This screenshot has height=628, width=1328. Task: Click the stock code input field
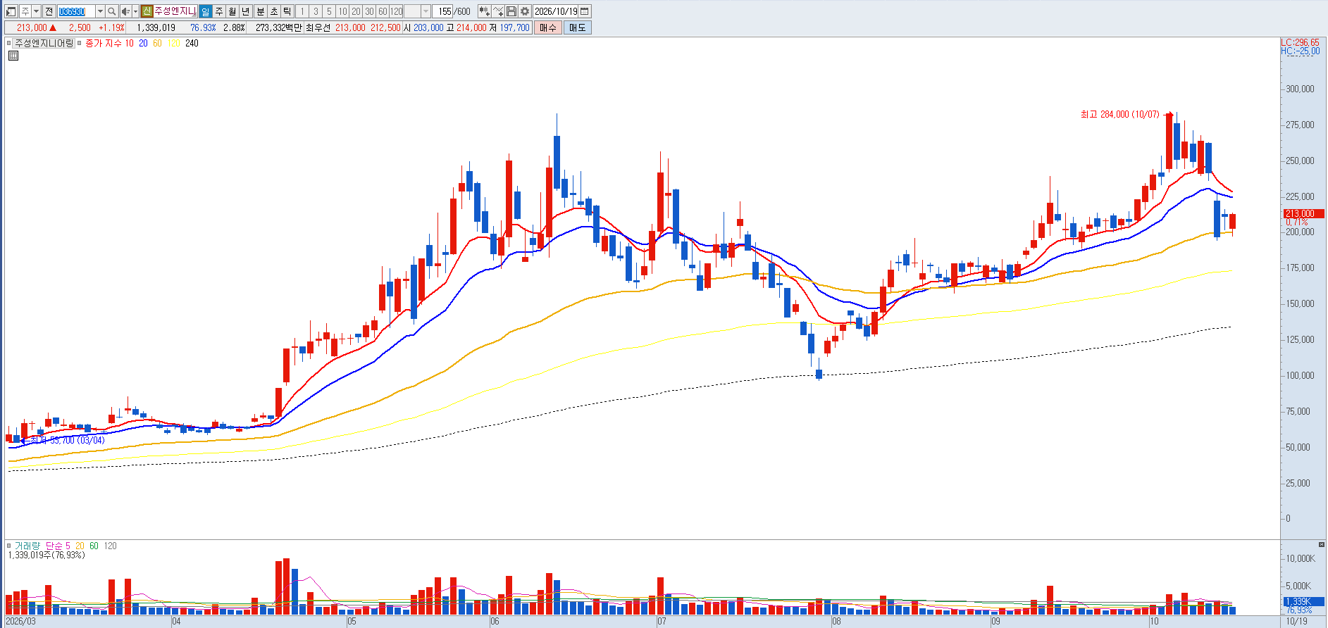click(x=76, y=11)
